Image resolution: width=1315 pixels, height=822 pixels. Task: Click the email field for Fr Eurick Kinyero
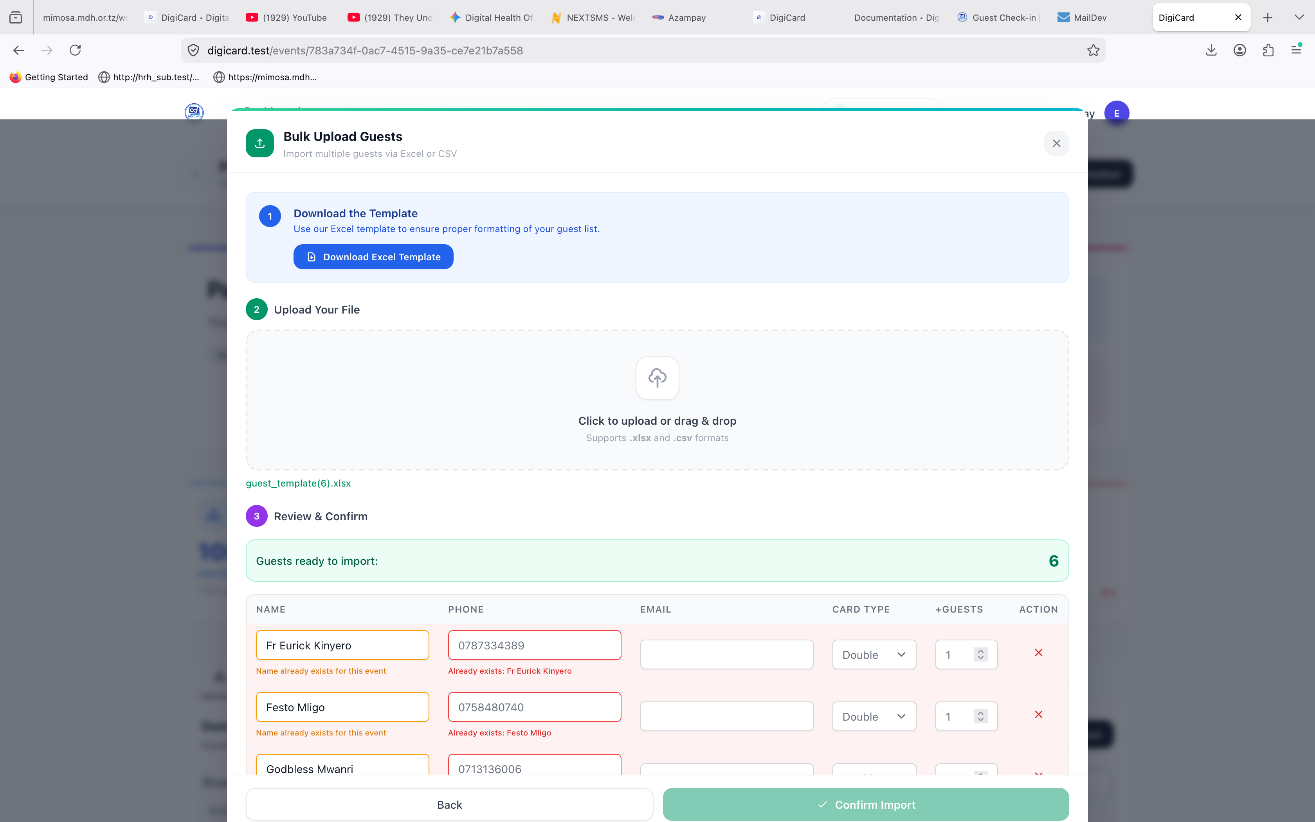pyautogui.click(x=726, y=654)
